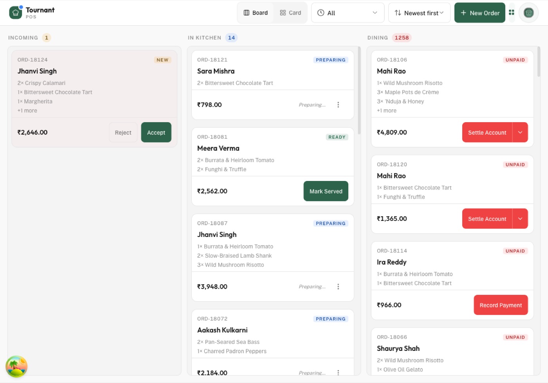Viewport: 548px width, 383px height.
Task: Open the green grid apps icon
Action: click(511, 13)
